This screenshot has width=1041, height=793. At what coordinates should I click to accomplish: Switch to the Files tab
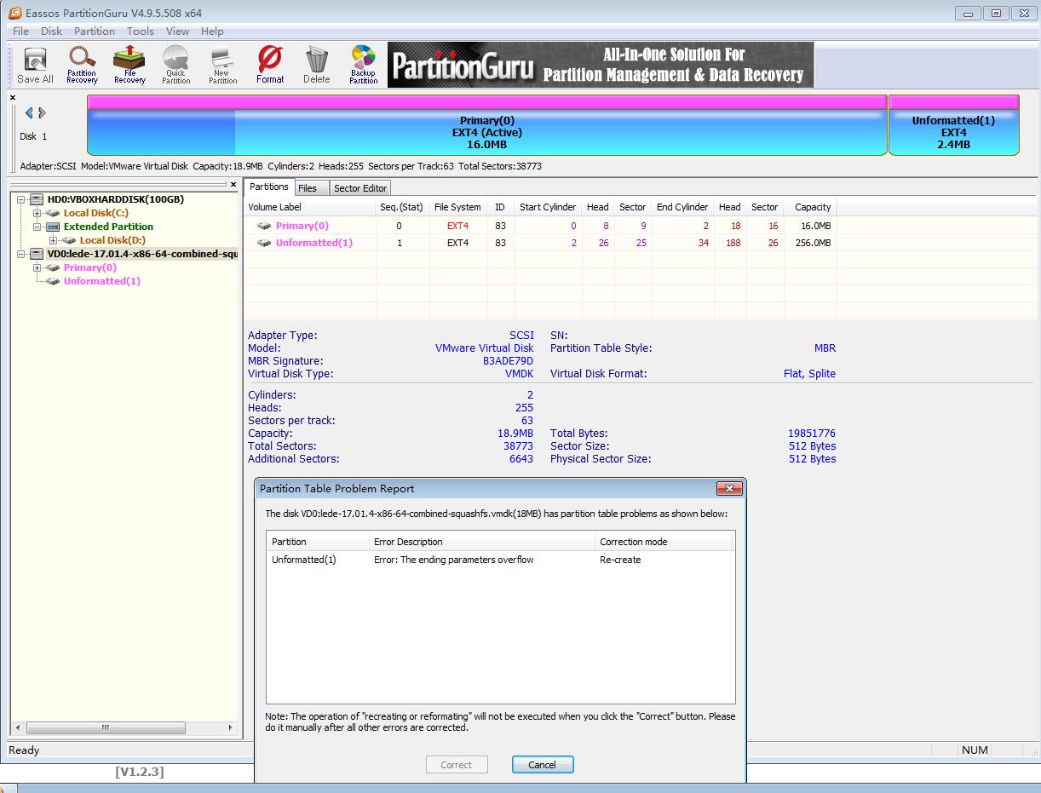click(x=308, y=188)
